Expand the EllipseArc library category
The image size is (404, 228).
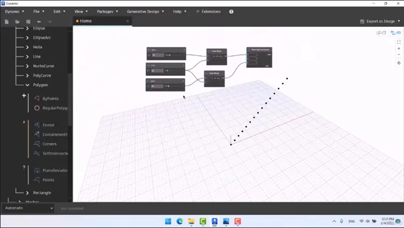click(27, 38)
